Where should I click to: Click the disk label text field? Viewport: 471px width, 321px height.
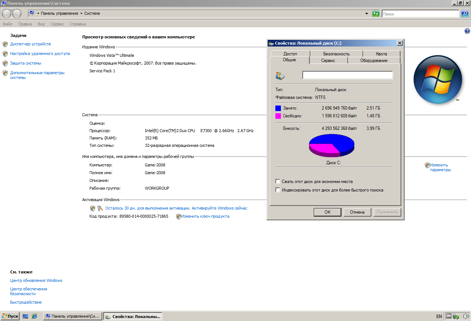(347, 75)
